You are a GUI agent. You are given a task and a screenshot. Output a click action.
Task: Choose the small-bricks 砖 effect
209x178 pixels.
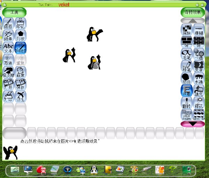(x=199, y=42)
